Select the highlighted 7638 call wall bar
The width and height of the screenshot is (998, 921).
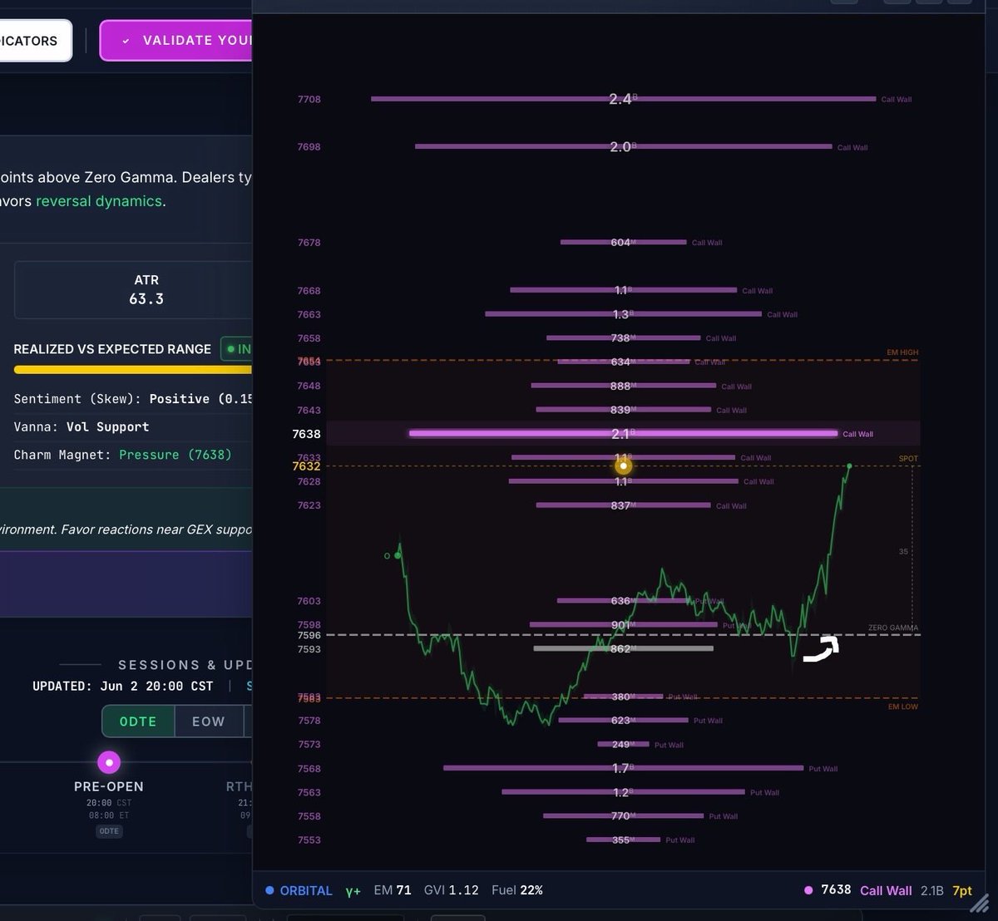[x=623, y=433]
